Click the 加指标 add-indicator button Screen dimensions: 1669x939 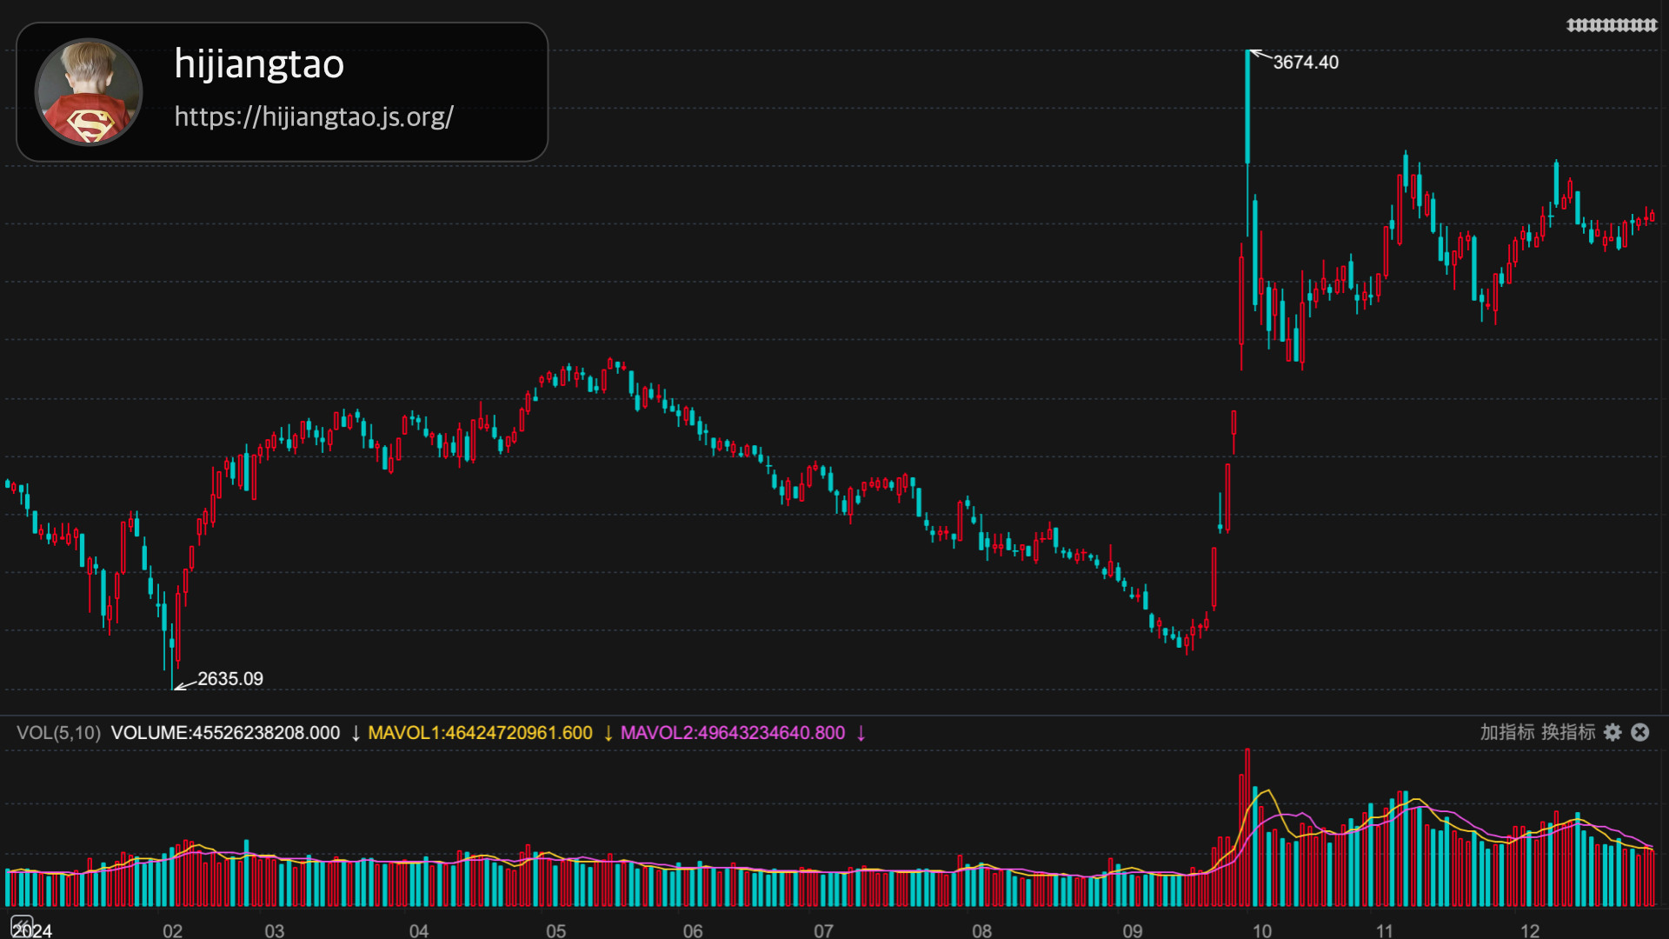click(1507, 732)
